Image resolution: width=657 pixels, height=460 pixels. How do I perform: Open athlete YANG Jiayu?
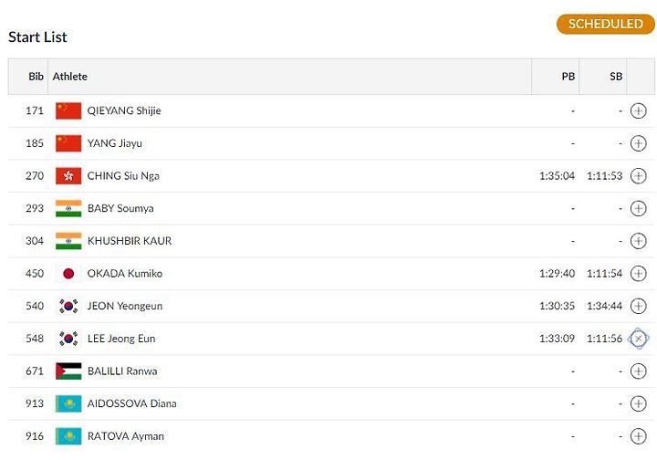115,143
